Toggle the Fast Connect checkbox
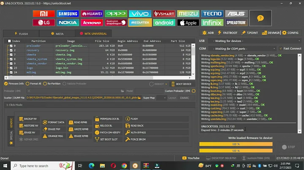Viewport: 304px width, 170px height. point(280,48)
